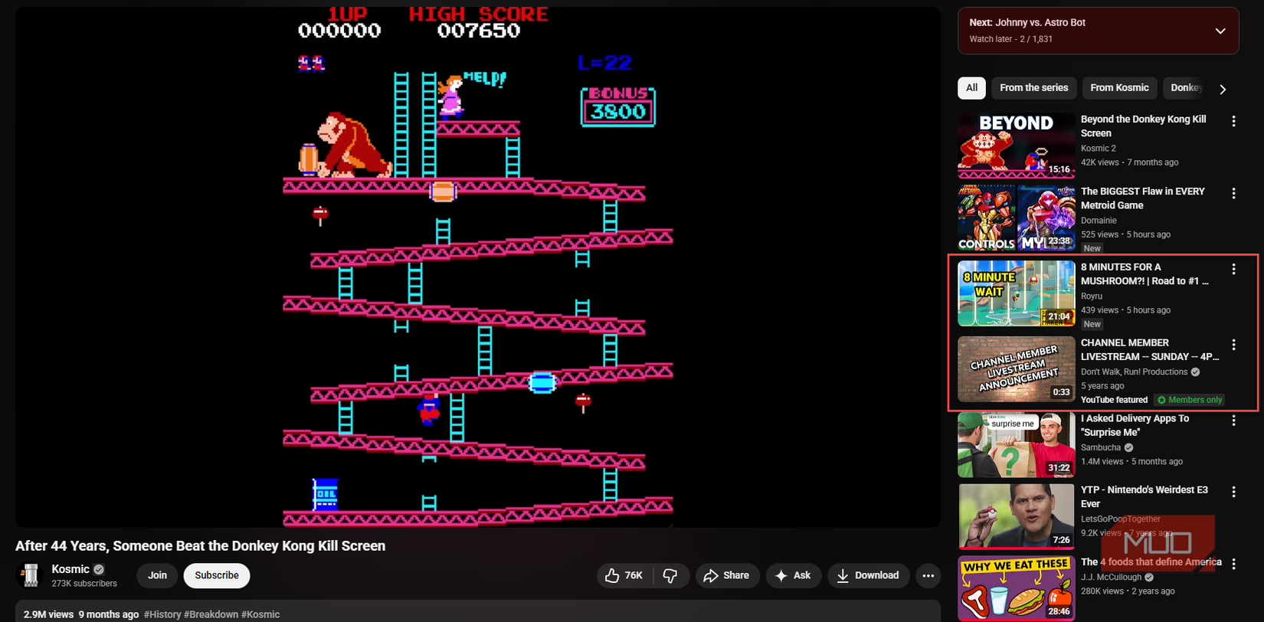Show more filter chips with right arrow
The width and height of the screenshot is (1264, 622).
1223,89
